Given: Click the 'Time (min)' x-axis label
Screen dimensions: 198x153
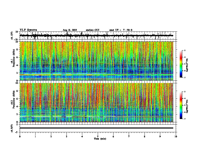Looking at the screenshot, I should point(100,139).
